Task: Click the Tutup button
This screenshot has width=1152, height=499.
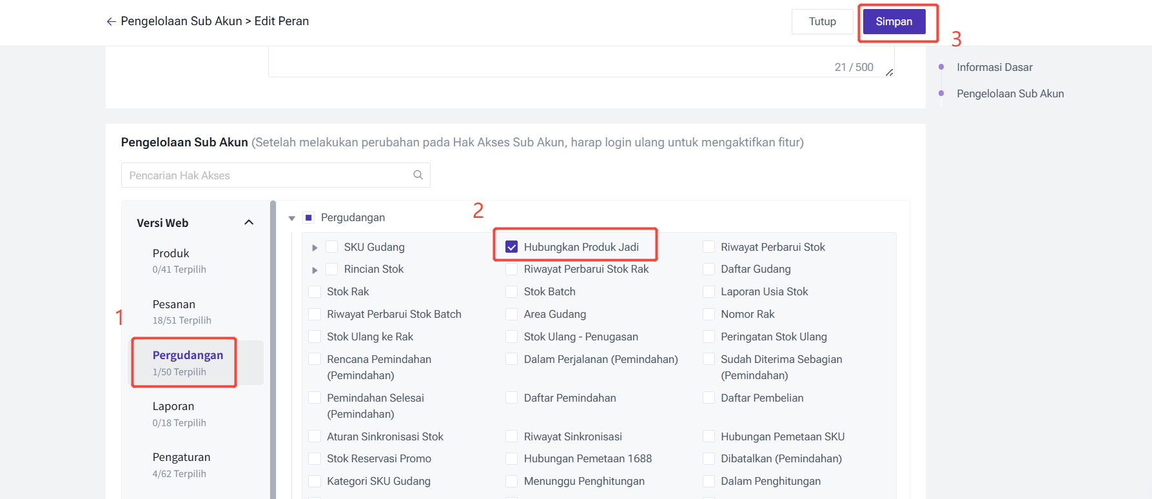Action: coord(822,21)
